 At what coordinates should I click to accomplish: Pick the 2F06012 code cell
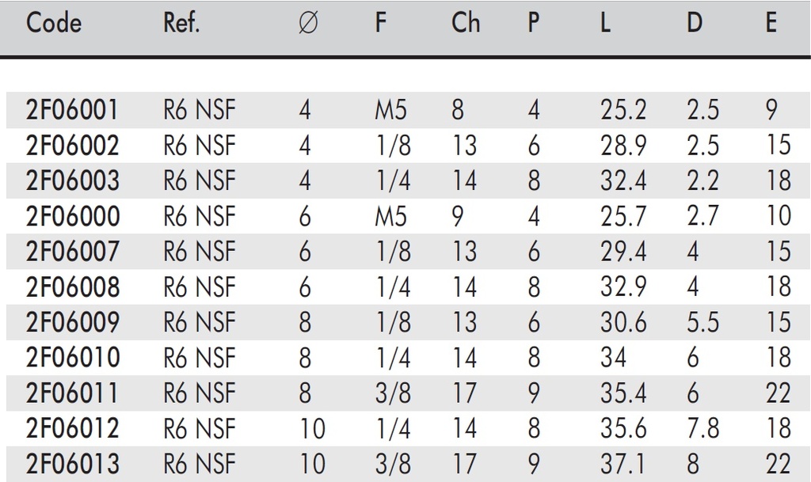[73, 429]
